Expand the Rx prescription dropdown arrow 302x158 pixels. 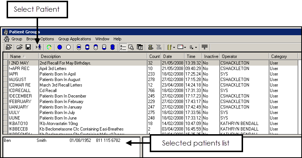pos(196,47)
